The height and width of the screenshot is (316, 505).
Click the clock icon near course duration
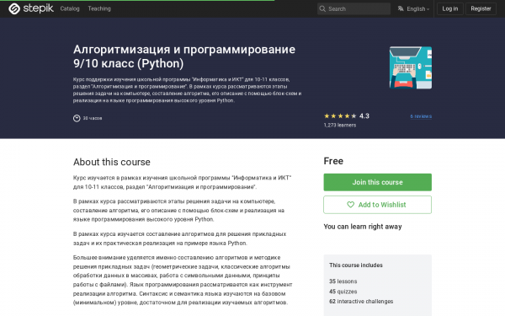tap(77, 118)
